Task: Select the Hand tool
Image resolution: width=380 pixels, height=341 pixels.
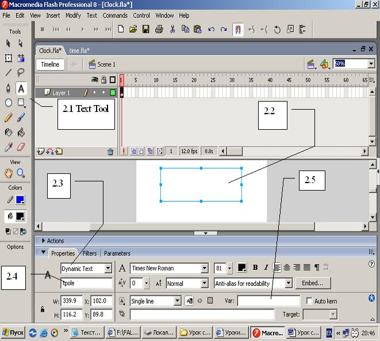Action: (x=9, y=173)
